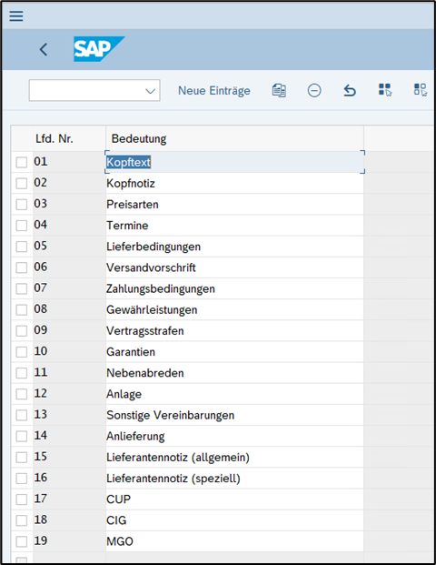Click the copy entries icon
The image size is (436, 565).
point(279,90)
